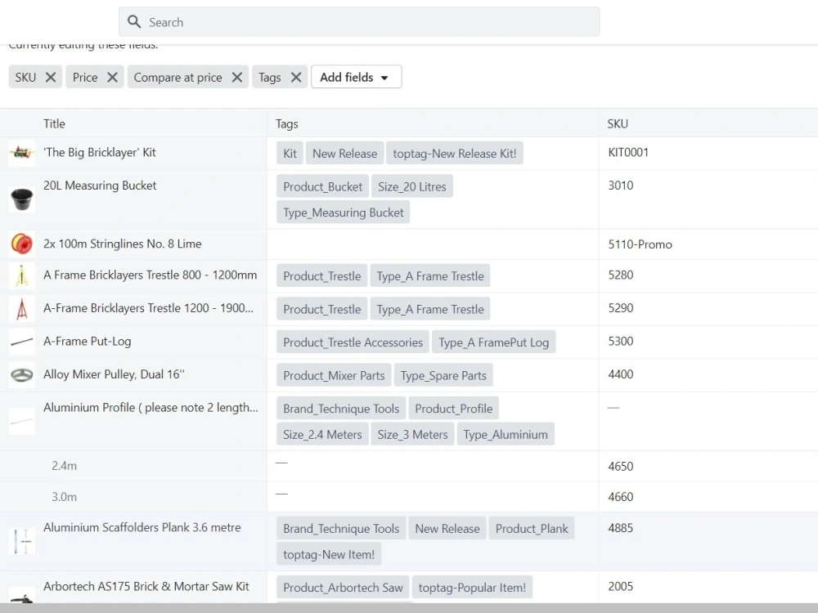
Task: Click New Release tag on Bricklayer Kit row
Action: click(345, 154)
